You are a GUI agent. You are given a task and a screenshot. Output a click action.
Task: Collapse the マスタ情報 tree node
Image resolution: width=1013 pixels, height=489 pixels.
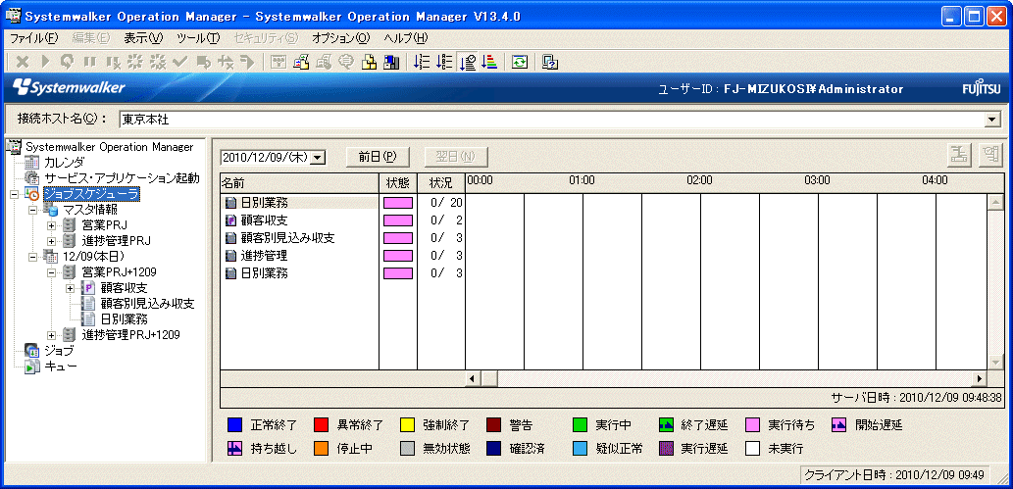33,210
